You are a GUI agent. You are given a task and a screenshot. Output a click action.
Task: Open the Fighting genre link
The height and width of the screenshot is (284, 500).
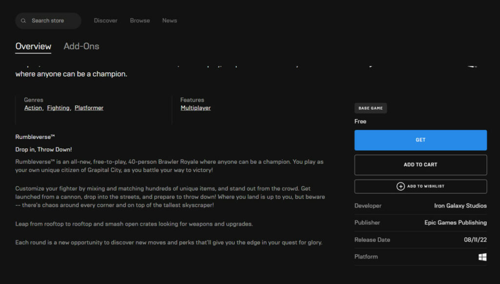click(x=58, y=107)
